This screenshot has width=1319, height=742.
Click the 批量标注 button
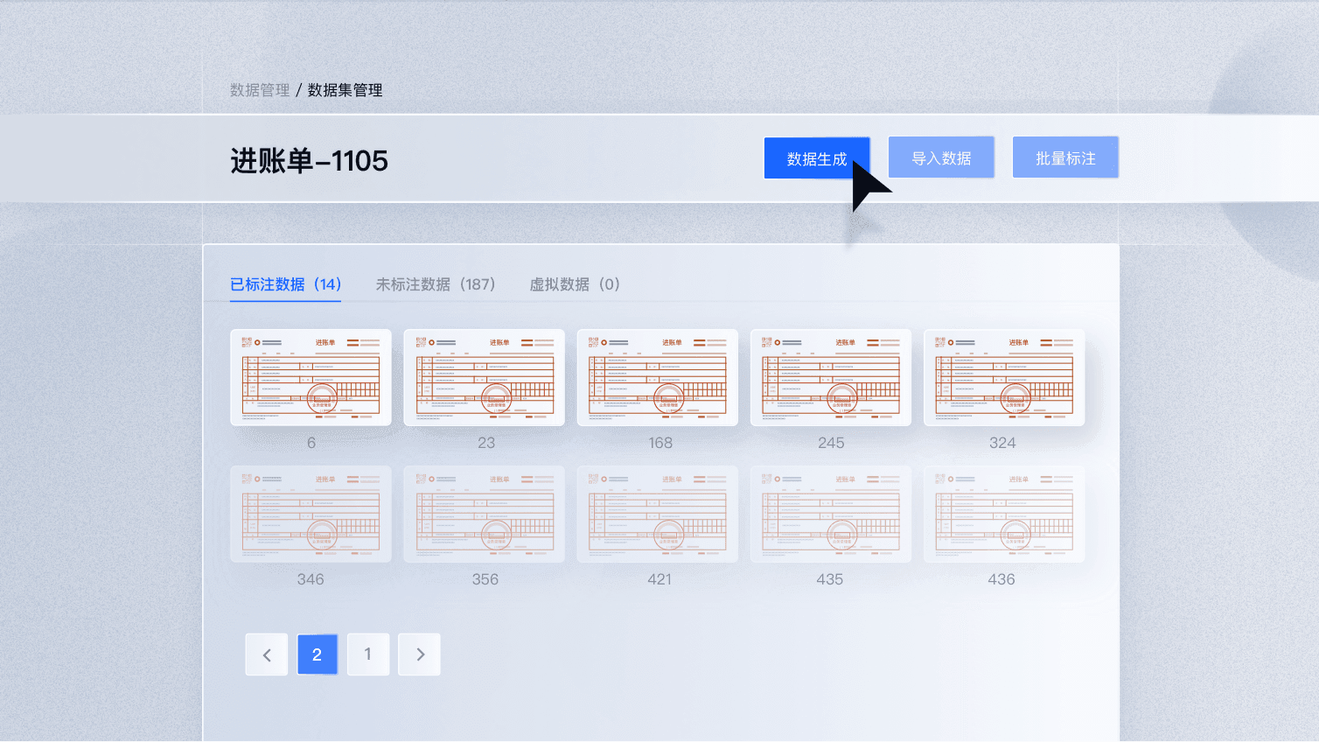(1065, 157)
